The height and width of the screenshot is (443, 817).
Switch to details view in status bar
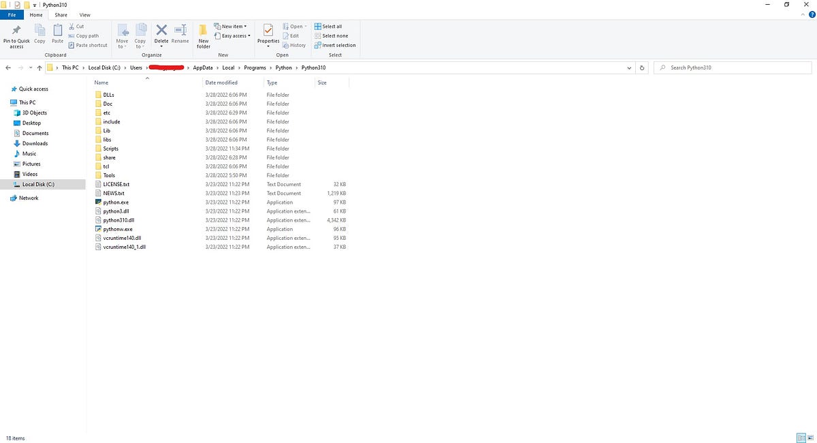(x=802, y=438)
